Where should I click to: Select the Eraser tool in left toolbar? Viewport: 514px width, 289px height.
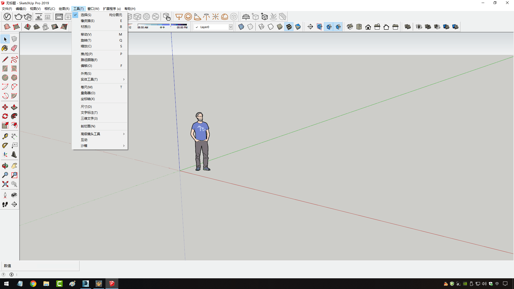[x=14, y=48]
